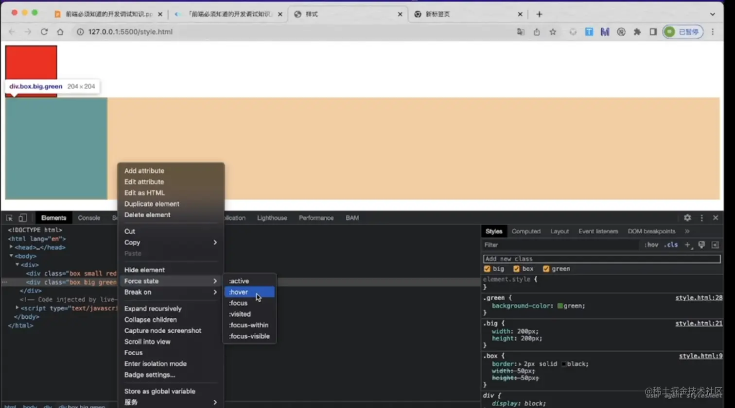Collapse the div element triangle
This screenshot has width=735, height=408.
[x=17, y=264]
